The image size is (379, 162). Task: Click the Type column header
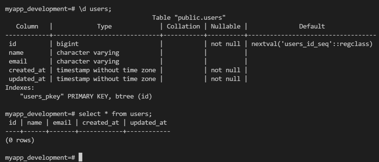click(x=104, y=27)
